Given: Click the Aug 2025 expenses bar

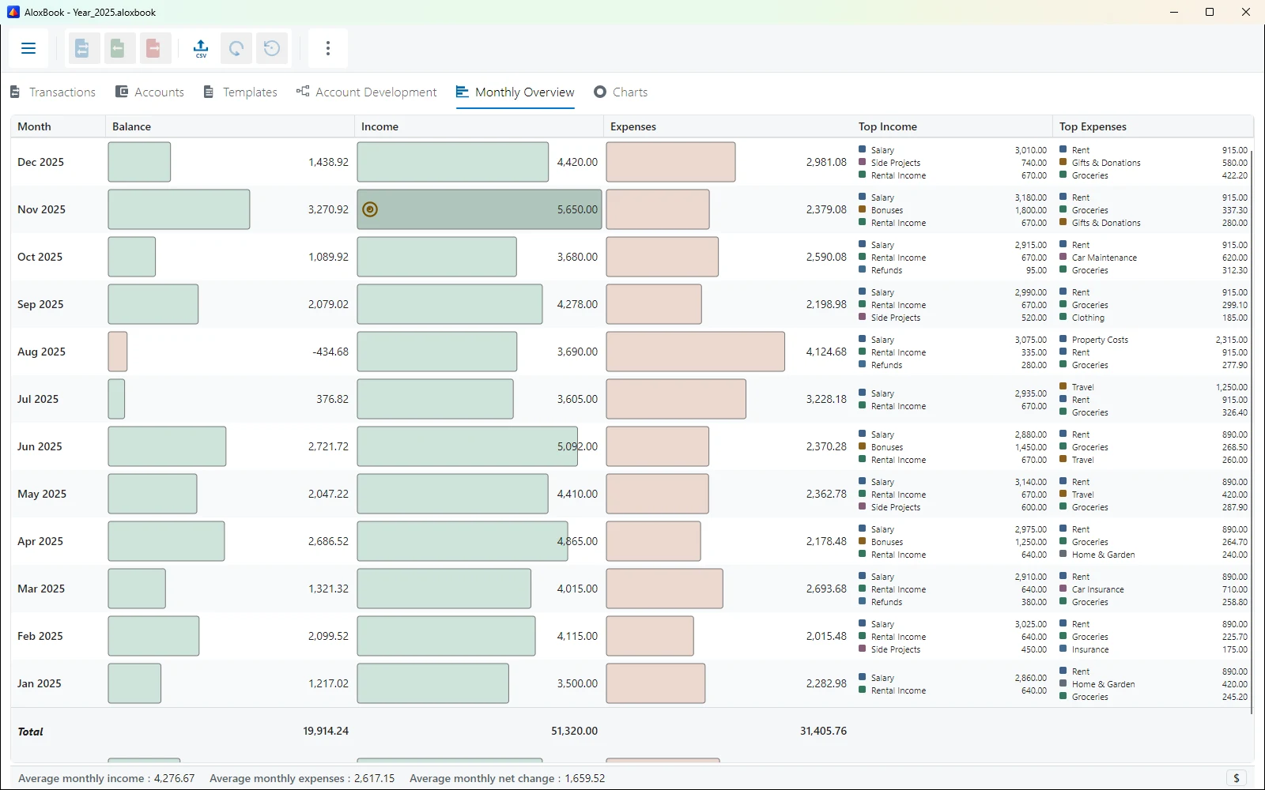Looking at the screenshot, I should coord(696,352).
